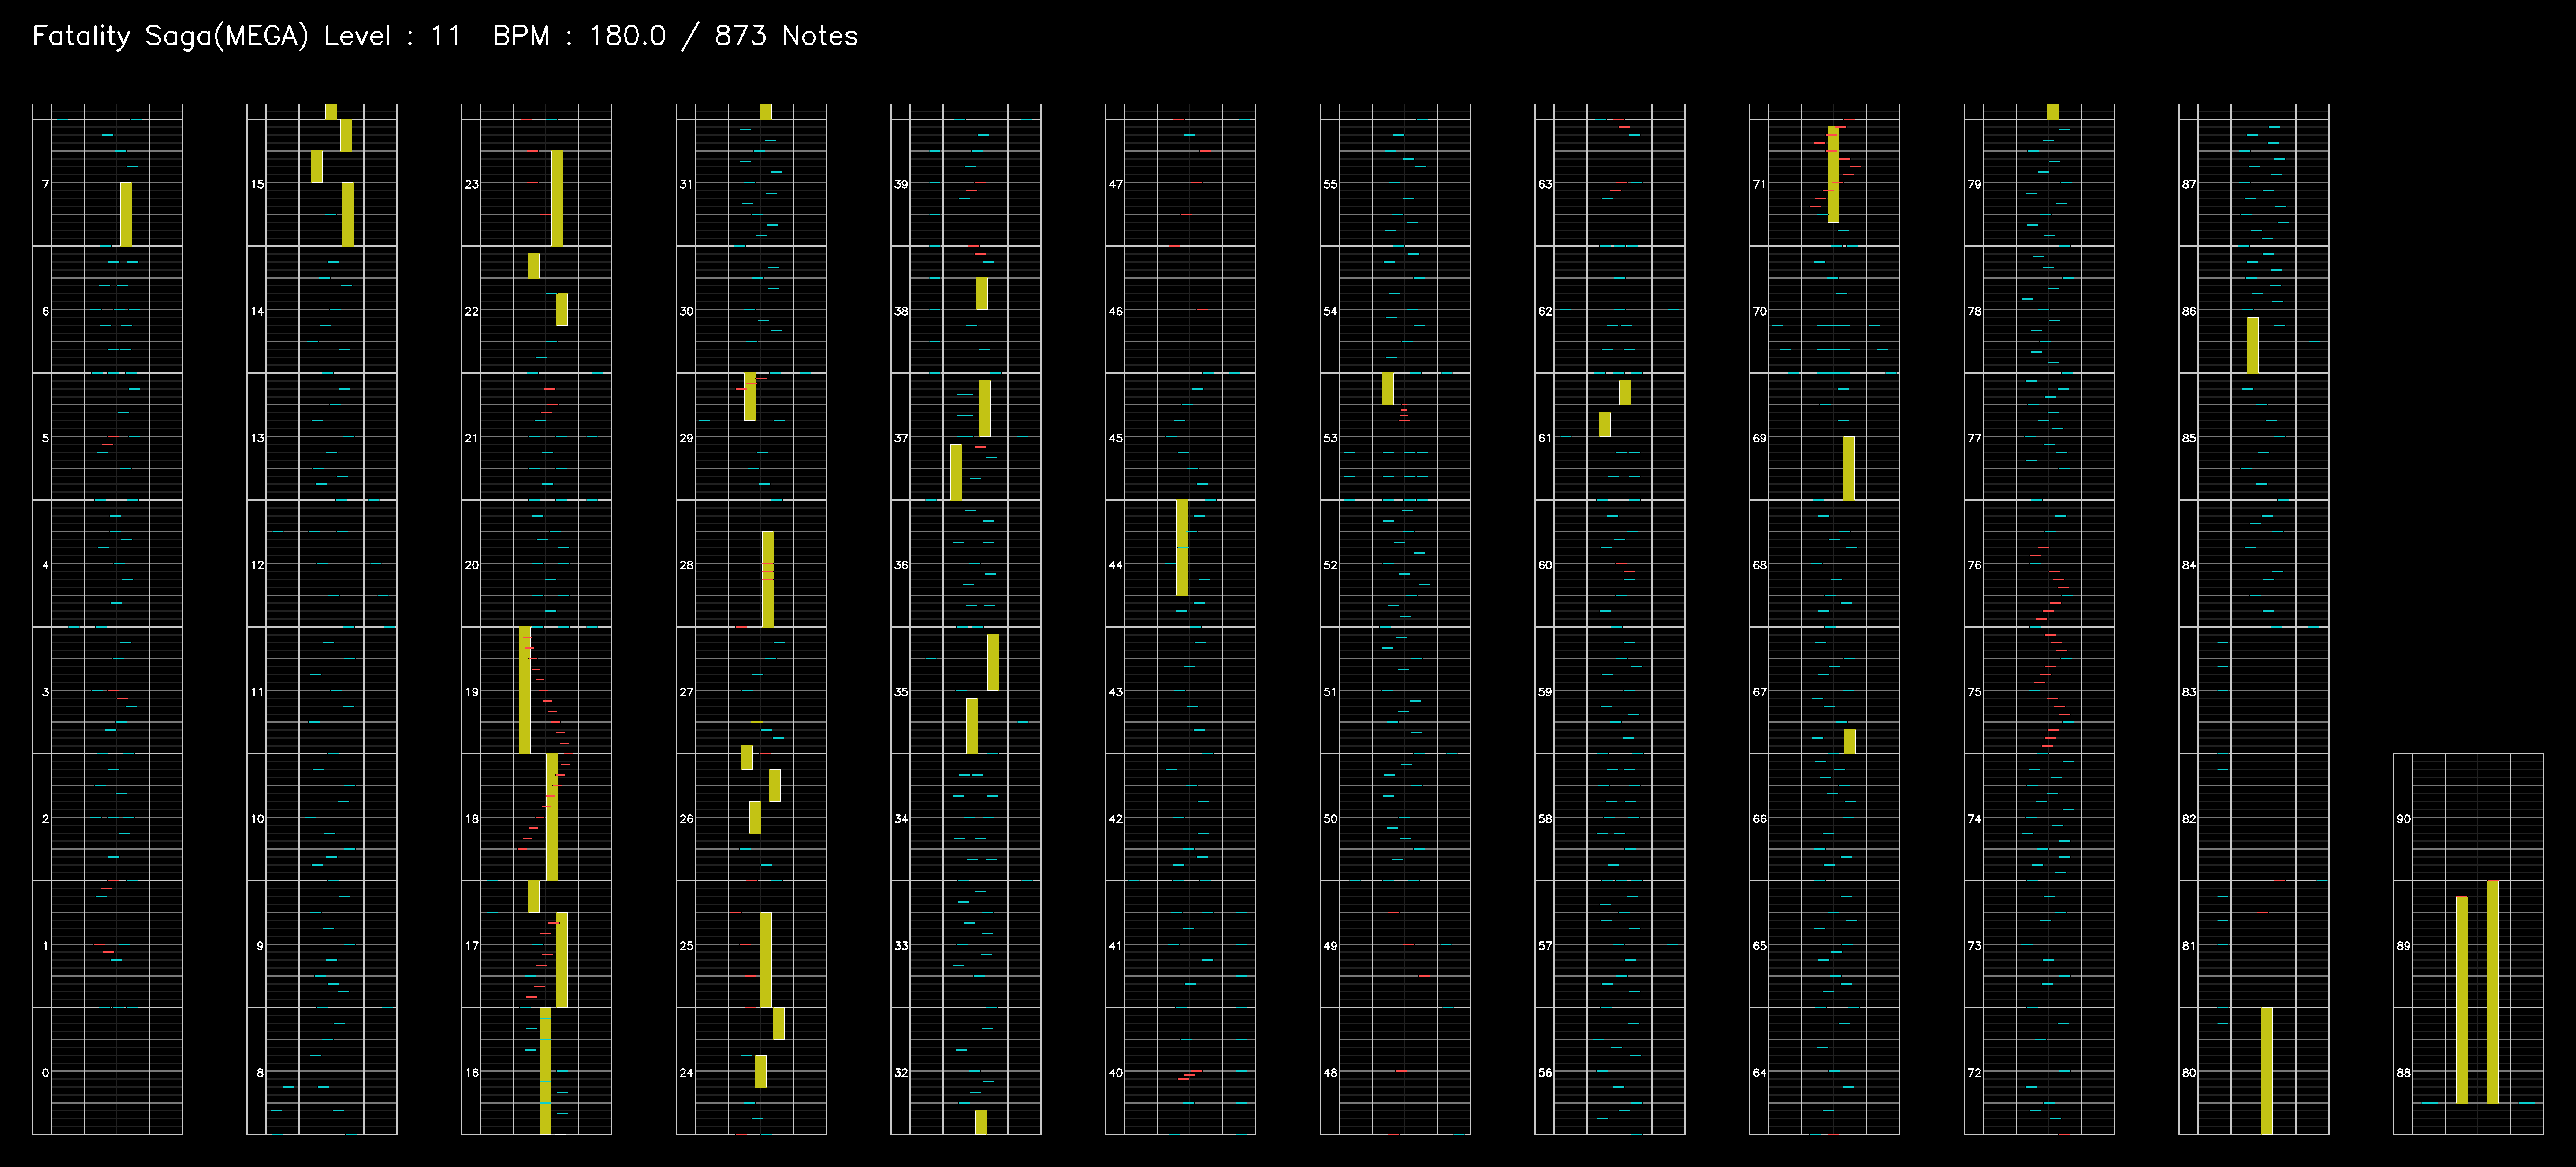Select measure number 3 label
Viewport: 2576px width, 1167px height.
[x=45, y=692]
